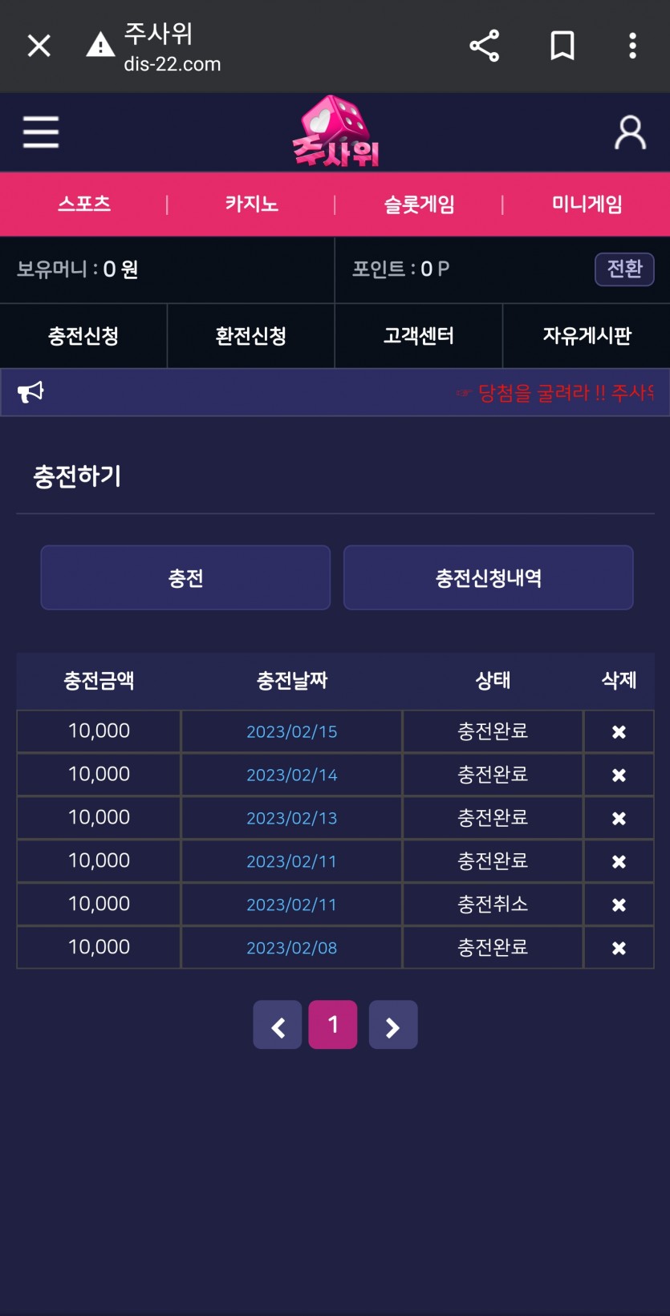The height and width of the screenshot is (1316, 670).
Task: Open the user profile icon
Action: 630,133
